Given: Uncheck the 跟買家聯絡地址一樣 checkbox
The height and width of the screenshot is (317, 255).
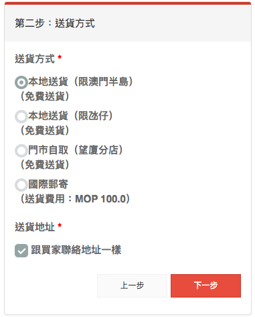Looking at the screenshot, I should coord(21,251).
